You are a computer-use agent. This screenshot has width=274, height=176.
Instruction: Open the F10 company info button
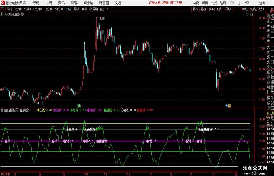pyautogui.click(x=237, y=9)
